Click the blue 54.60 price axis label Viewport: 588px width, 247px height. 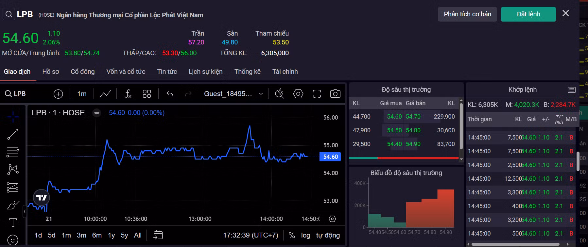330,157
